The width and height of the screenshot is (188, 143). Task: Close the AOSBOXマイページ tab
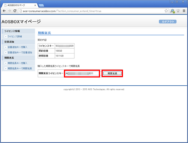(35, 5)
